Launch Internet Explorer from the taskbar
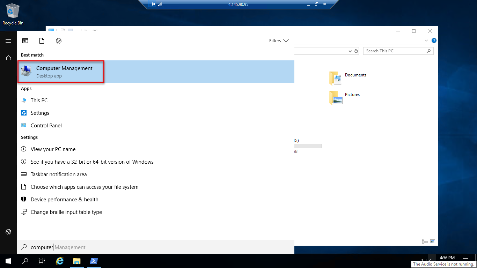 pos(60,261)
